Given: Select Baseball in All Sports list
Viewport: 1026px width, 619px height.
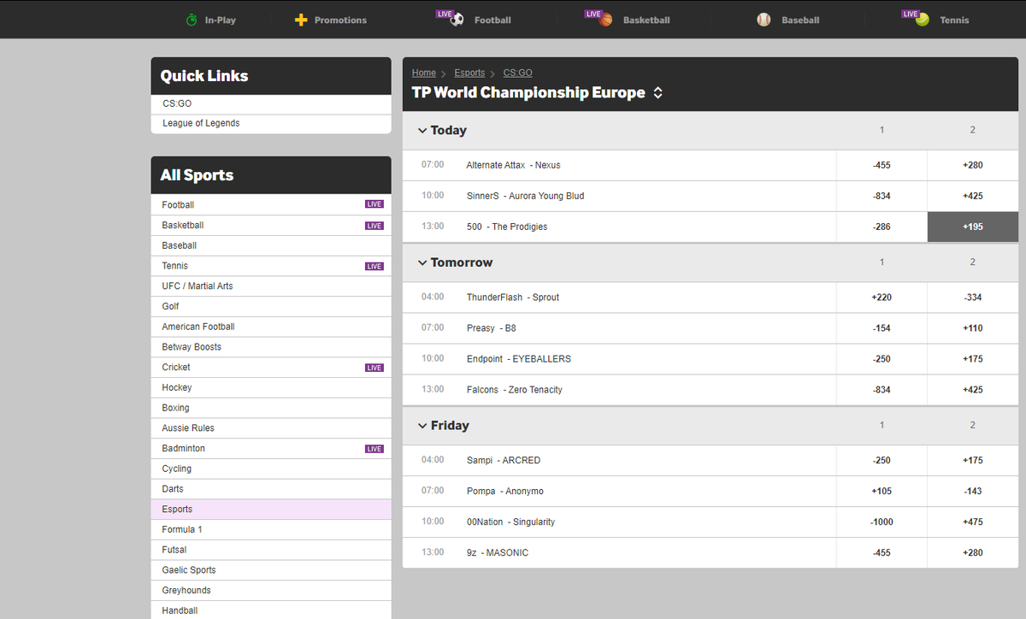Looking at the screenshot, I should coord(271,245).
